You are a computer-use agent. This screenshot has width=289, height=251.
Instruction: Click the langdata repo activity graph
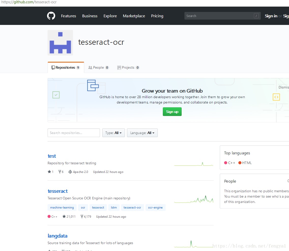click(194, 244)
